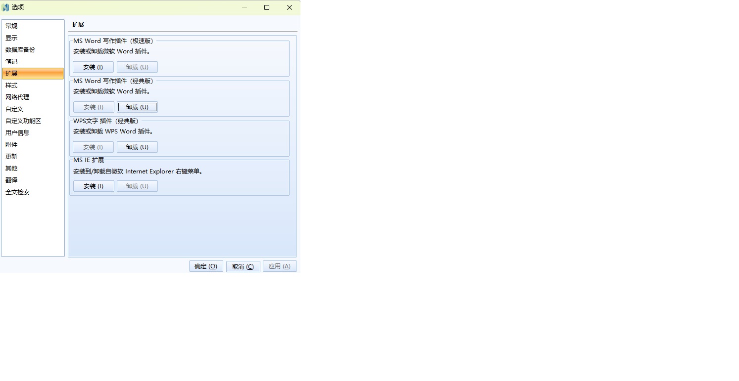This screenshot has width=739, height=381.
Task: Click the MS Word 写作插件（经典版）group label
Action: [114, 81]
